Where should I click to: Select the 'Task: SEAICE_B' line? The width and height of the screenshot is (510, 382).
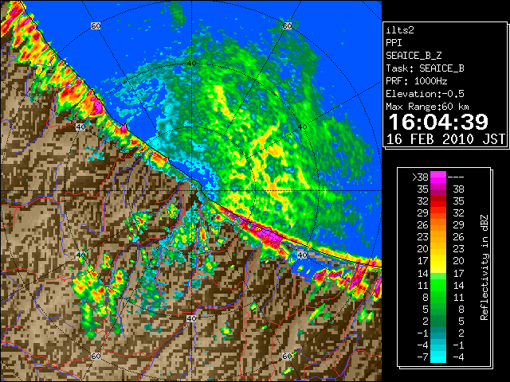[x=425, y=68]
